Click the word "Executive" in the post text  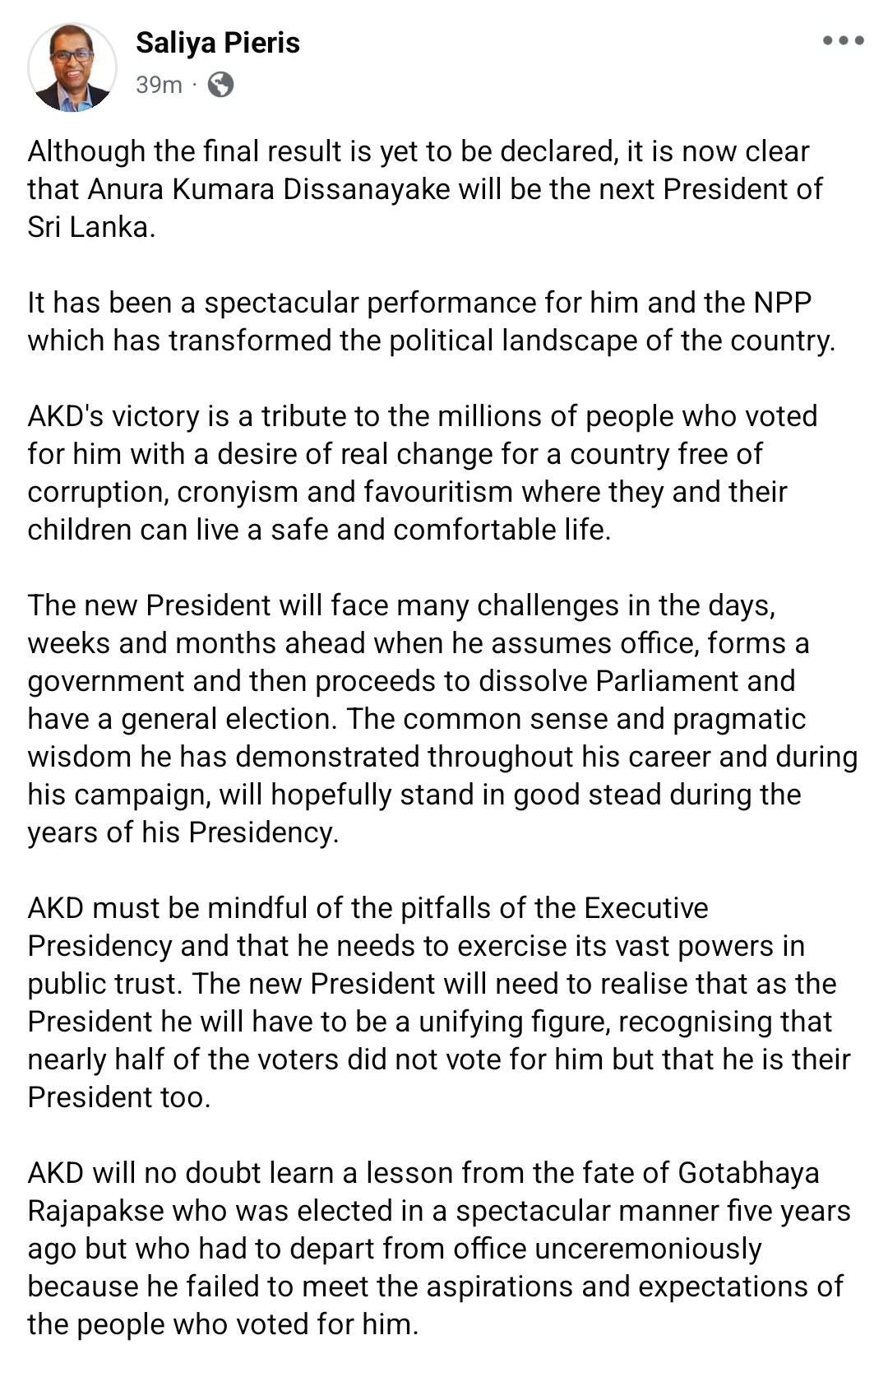(646, 908)
